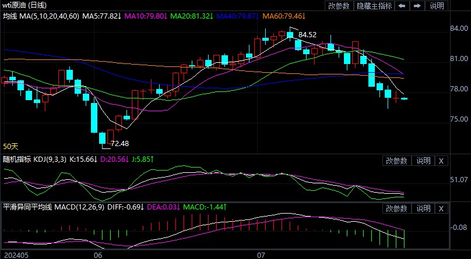Click the 平滑异同平均线 MACD(12,26,9) label
The width and height of the screenshot is (471, 259).
[x=54, y=207]
